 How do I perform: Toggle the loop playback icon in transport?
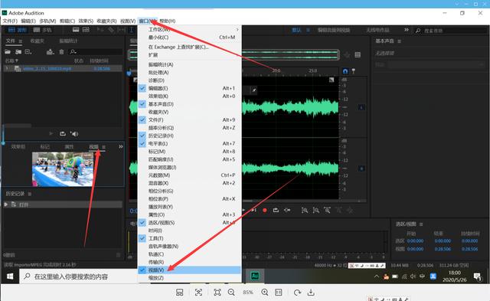(276, 211)
